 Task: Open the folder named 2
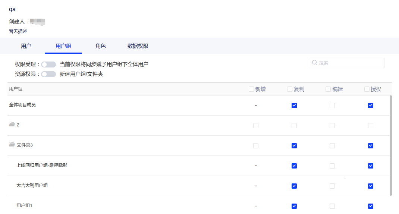pyautogui.click(x=18, y=125)
